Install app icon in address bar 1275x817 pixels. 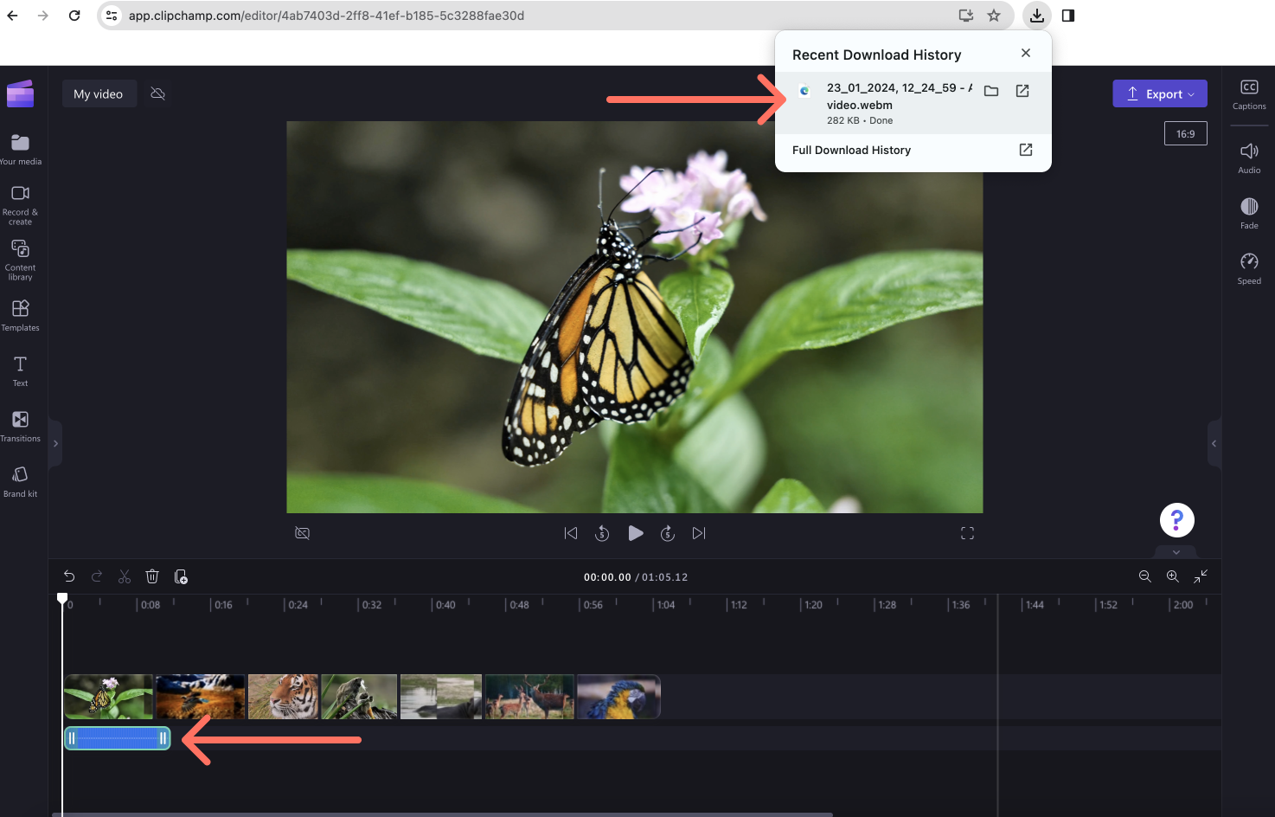pyautogui.click(x=966, y=16)
